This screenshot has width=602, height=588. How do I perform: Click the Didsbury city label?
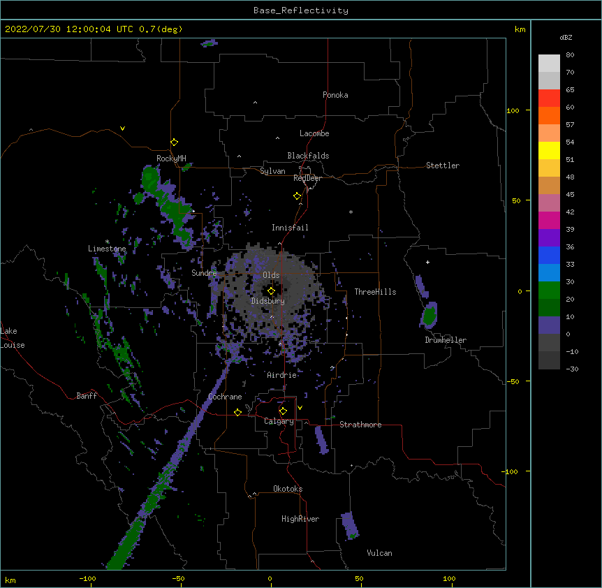(268, 301)
